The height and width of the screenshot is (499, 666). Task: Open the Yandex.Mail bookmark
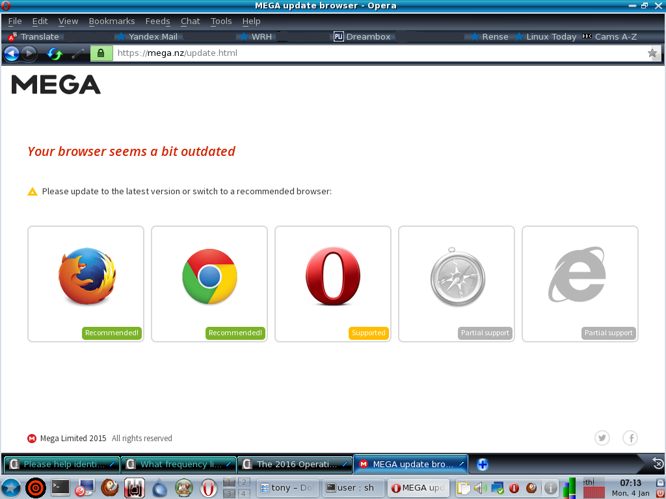pyautogui.click(x=148, y=37)
